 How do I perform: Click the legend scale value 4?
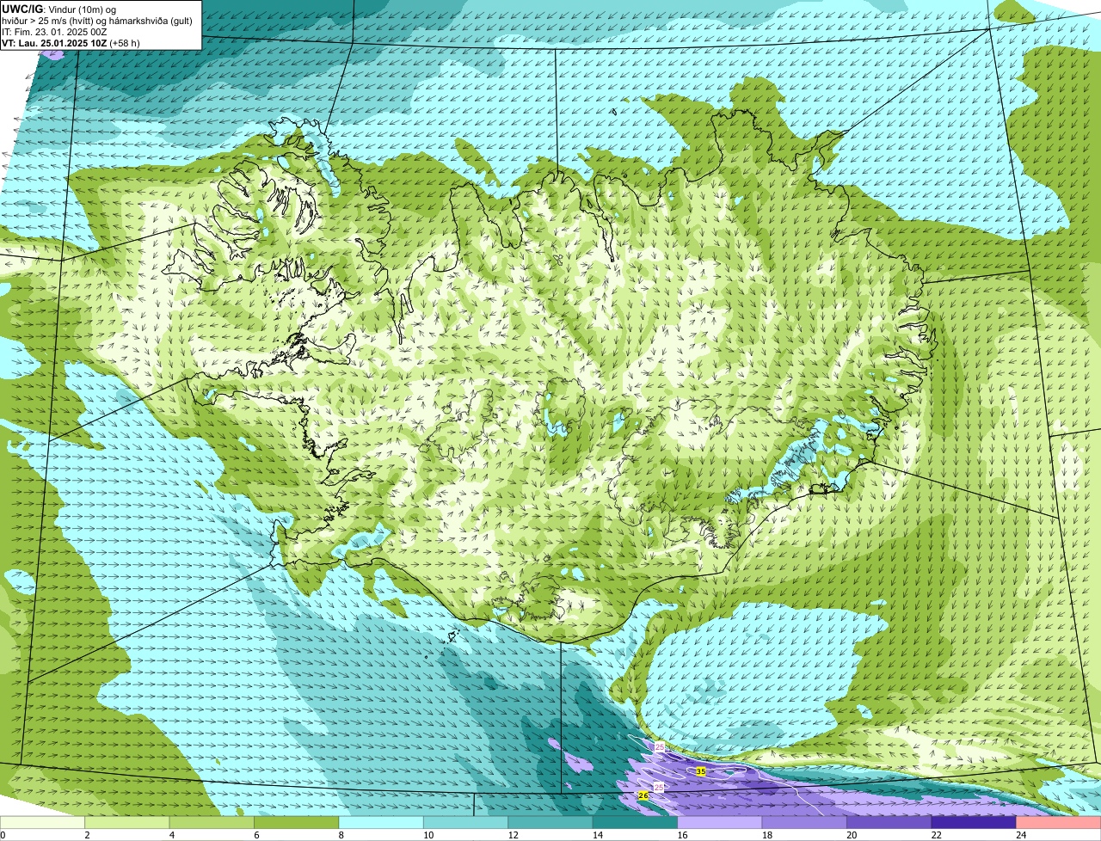(172, 835)
